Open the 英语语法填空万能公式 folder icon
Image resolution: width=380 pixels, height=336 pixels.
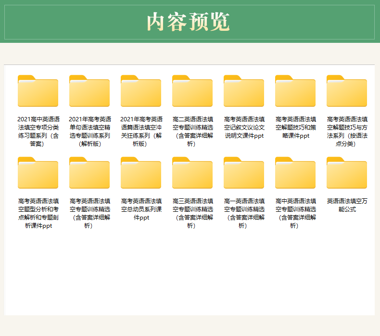(x=347, y=172)
